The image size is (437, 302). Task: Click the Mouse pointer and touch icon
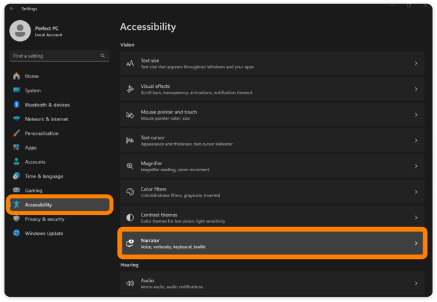pos(130,115)
